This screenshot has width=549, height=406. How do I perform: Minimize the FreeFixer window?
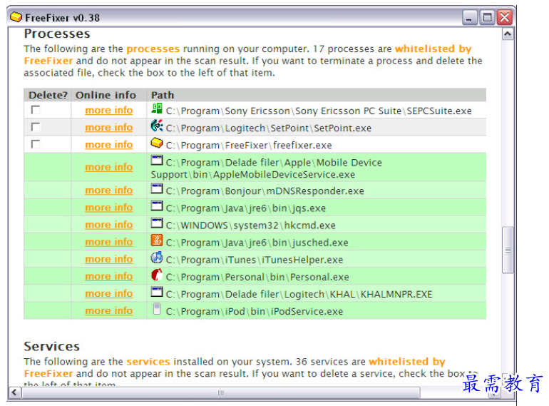click(469, 17)
